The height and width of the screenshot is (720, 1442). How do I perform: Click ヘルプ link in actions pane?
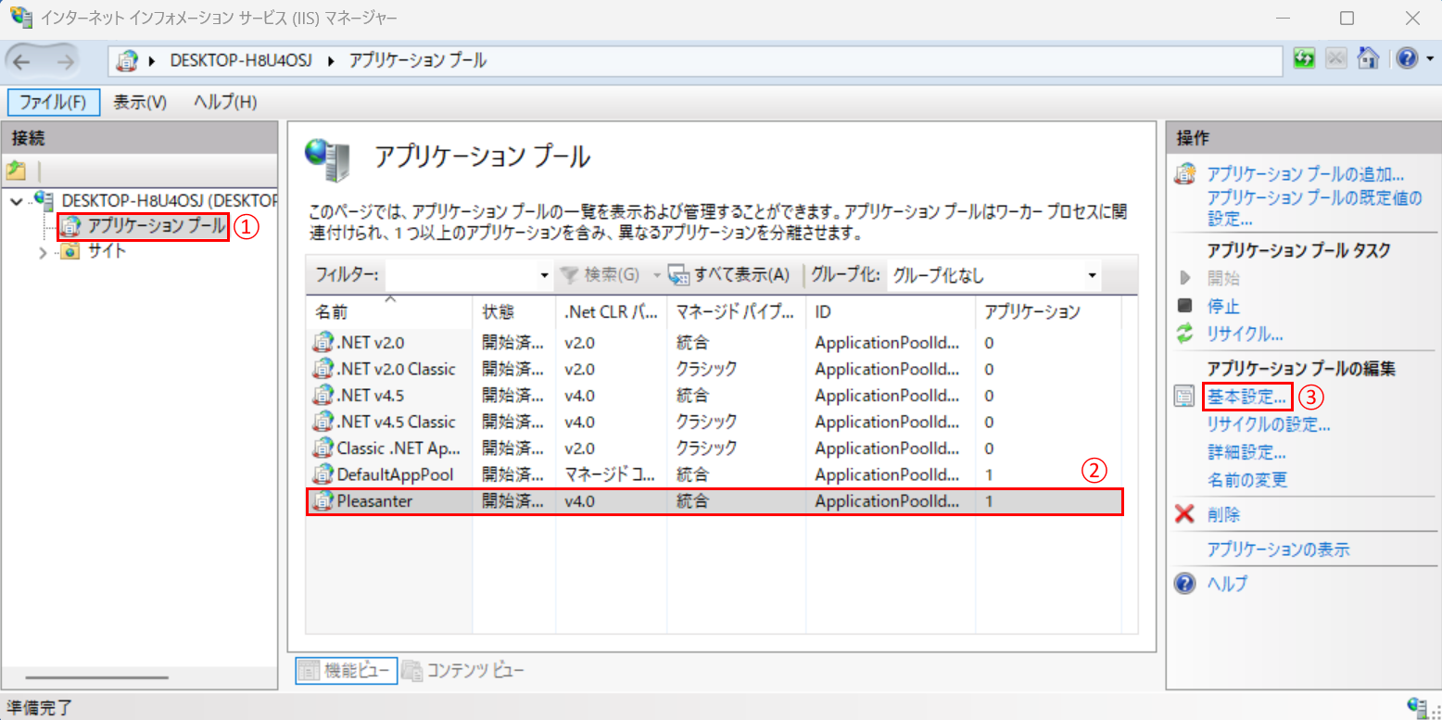pos(1227,584)
